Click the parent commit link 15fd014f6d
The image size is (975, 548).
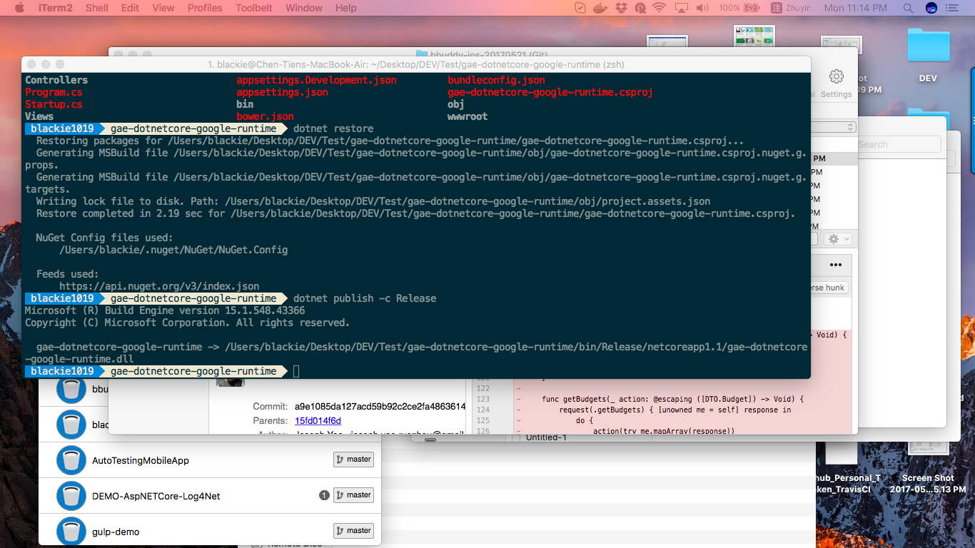pos(318,421)
